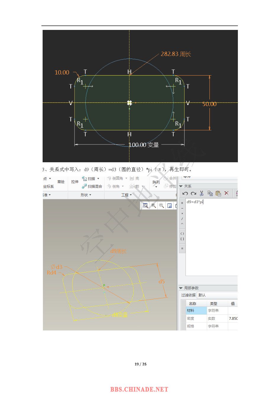
Task: Open the 倒圆角 dropdown arrow
Action: point(126,178)
